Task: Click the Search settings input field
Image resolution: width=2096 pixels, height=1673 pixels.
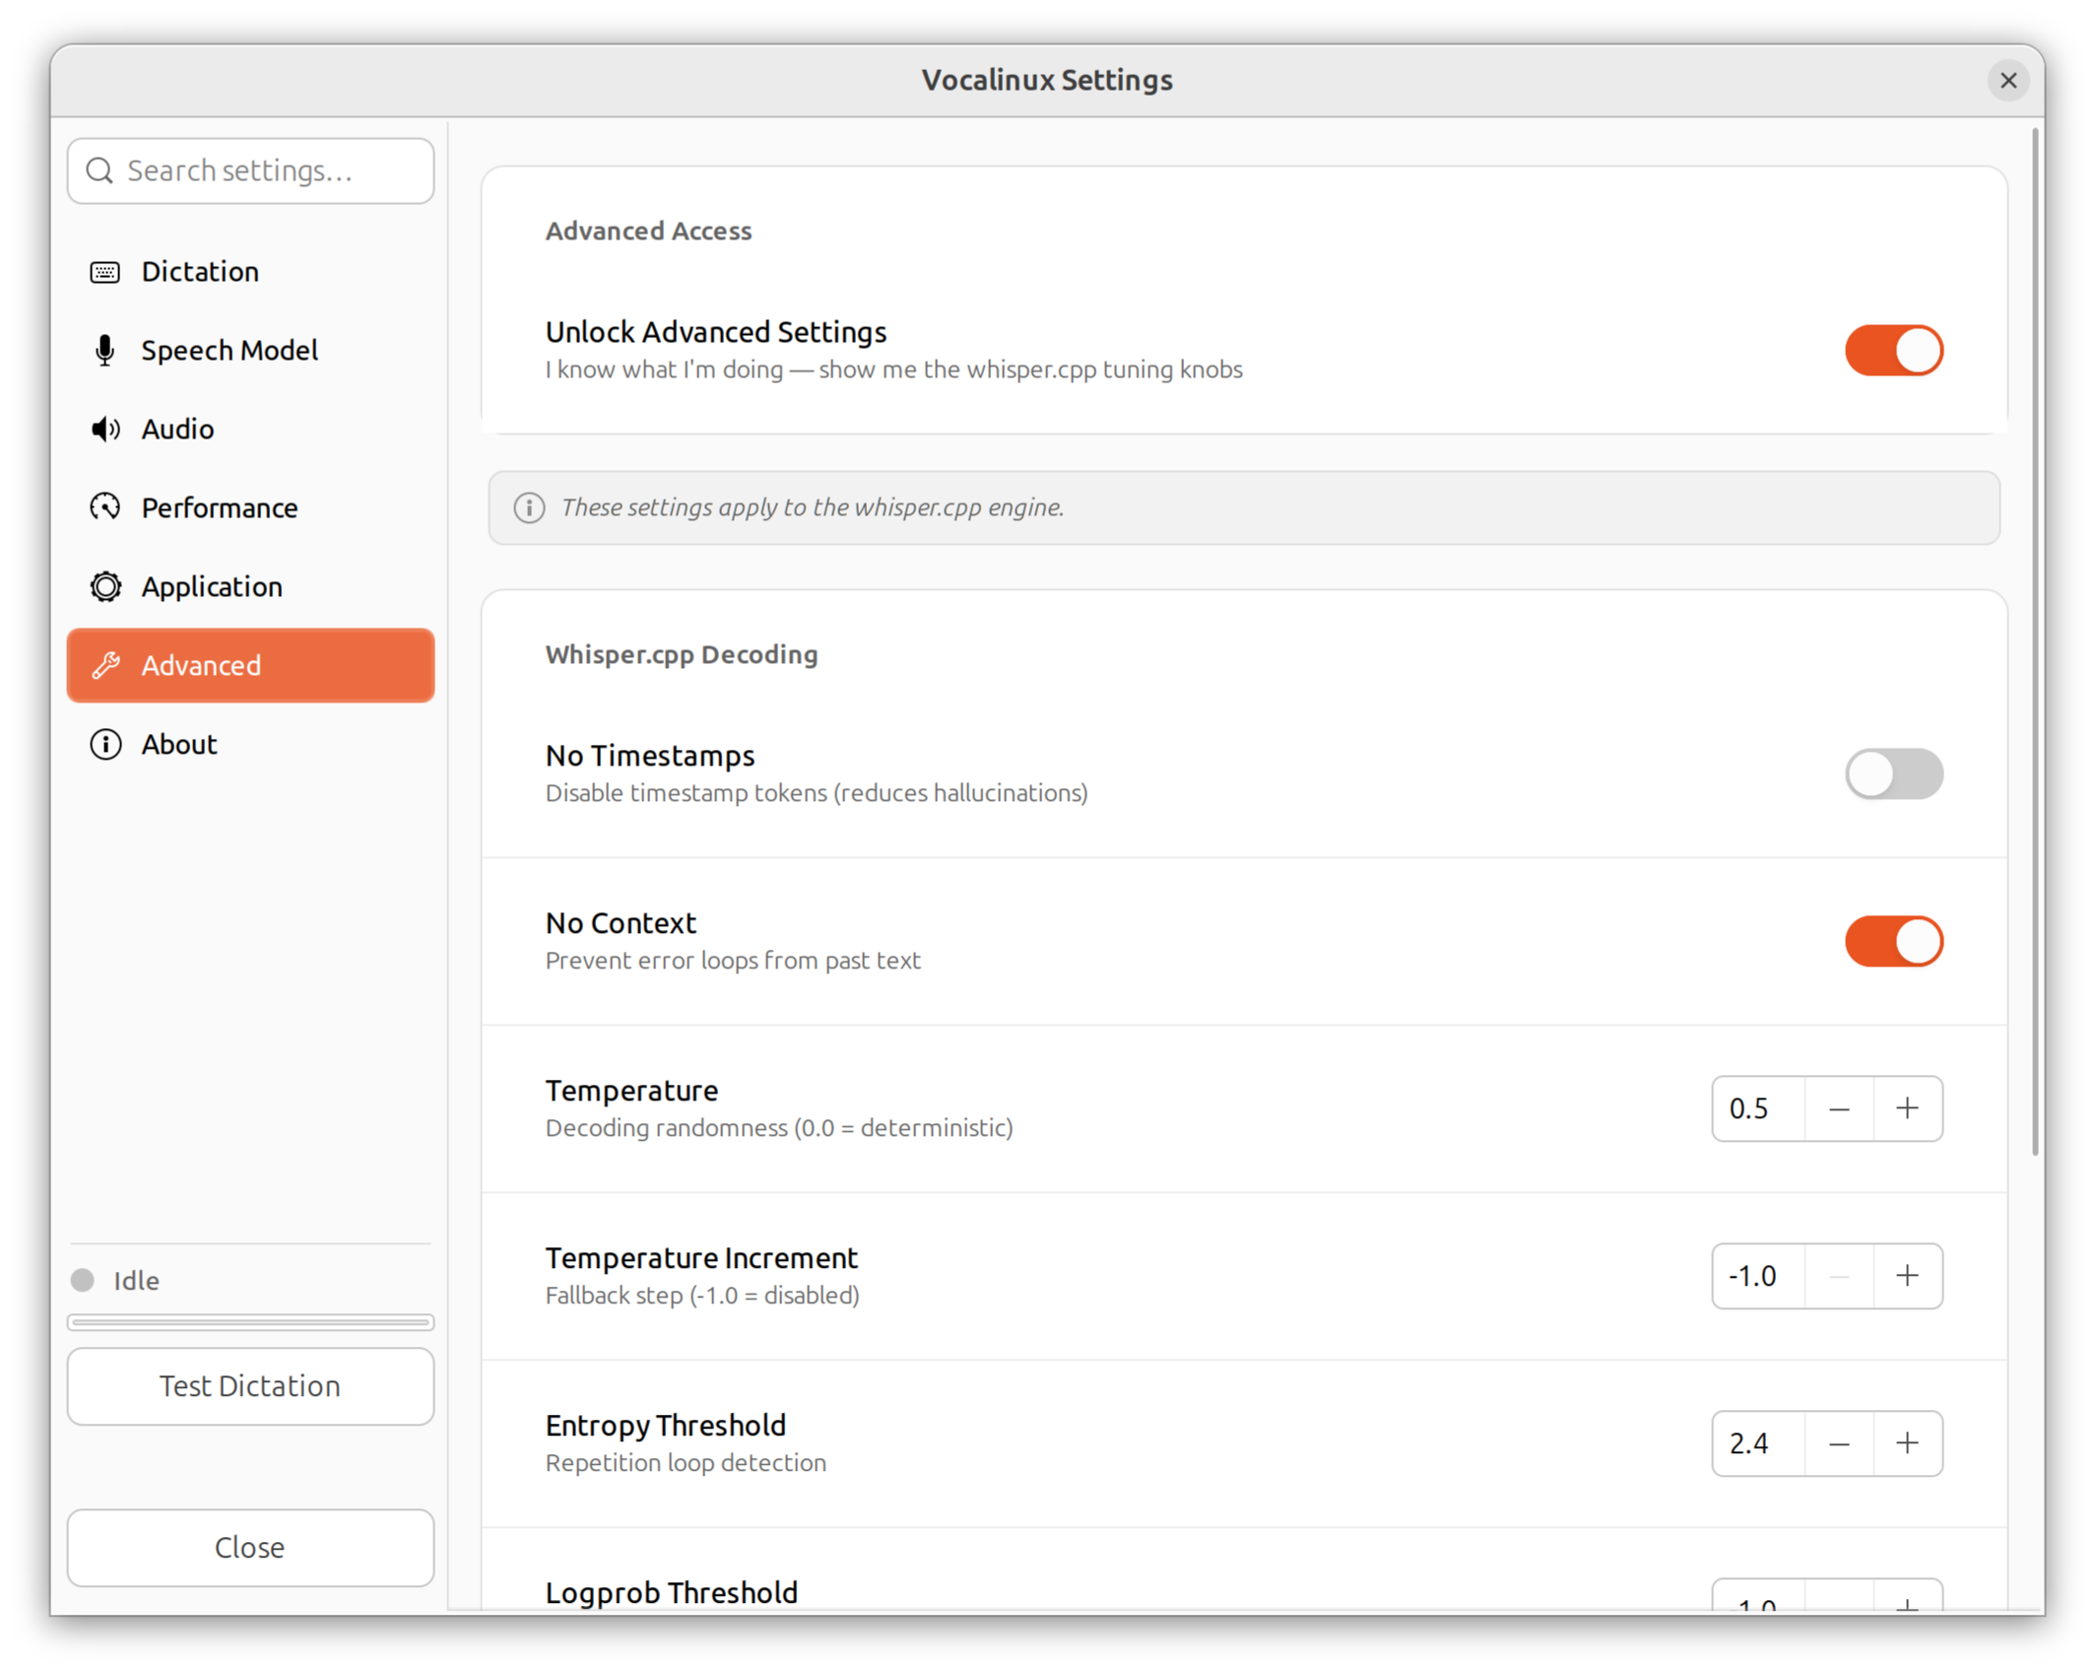Action: 251,171
